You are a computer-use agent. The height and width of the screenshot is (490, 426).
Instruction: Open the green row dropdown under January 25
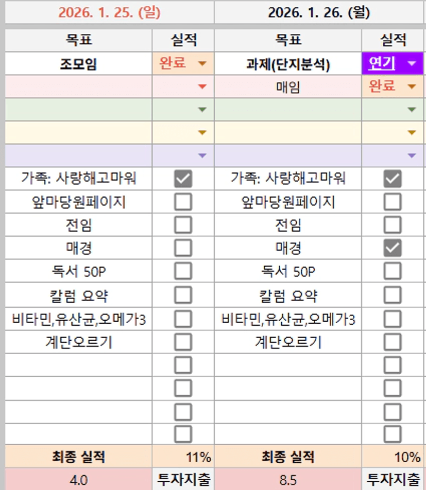202,110
